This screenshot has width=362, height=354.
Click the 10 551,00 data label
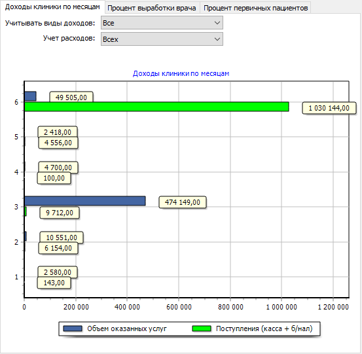click(x=62, y=238)
